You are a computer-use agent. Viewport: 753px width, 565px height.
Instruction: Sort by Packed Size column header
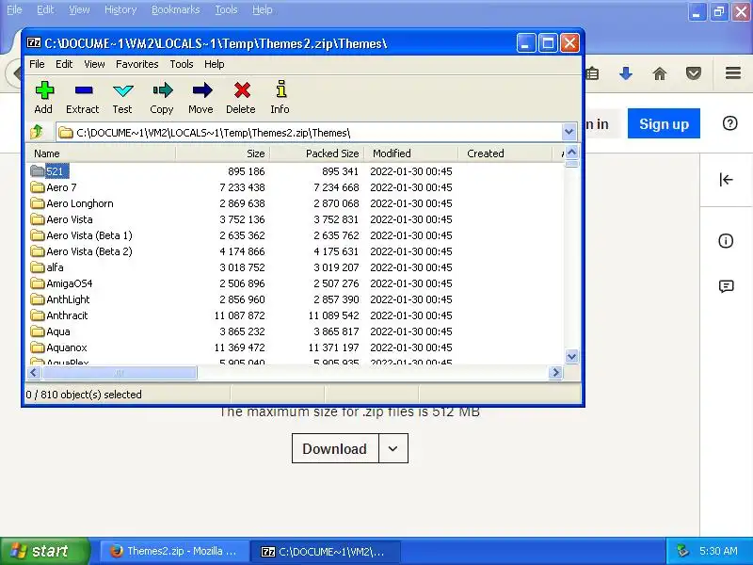(317, 153)
